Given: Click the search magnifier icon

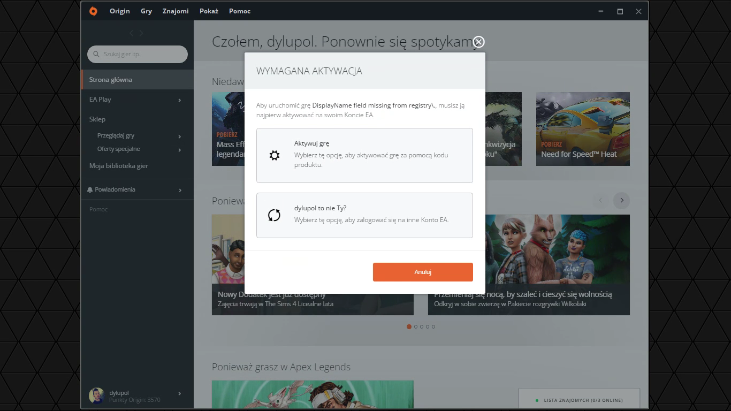Looking at the screenshot, I should 96,54.
